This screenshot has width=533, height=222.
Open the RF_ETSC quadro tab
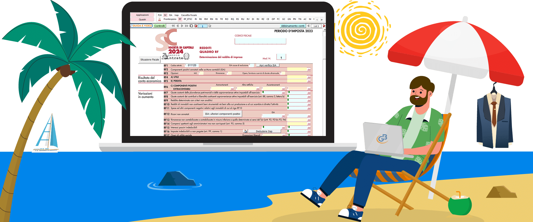pyautogui.click(x=188, y=19)
